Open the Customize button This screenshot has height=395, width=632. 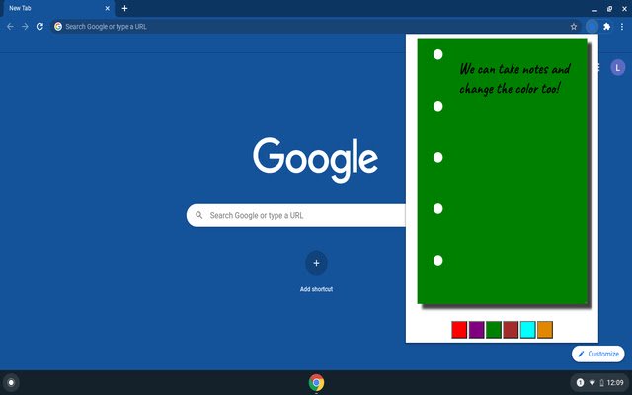point(598,354)
